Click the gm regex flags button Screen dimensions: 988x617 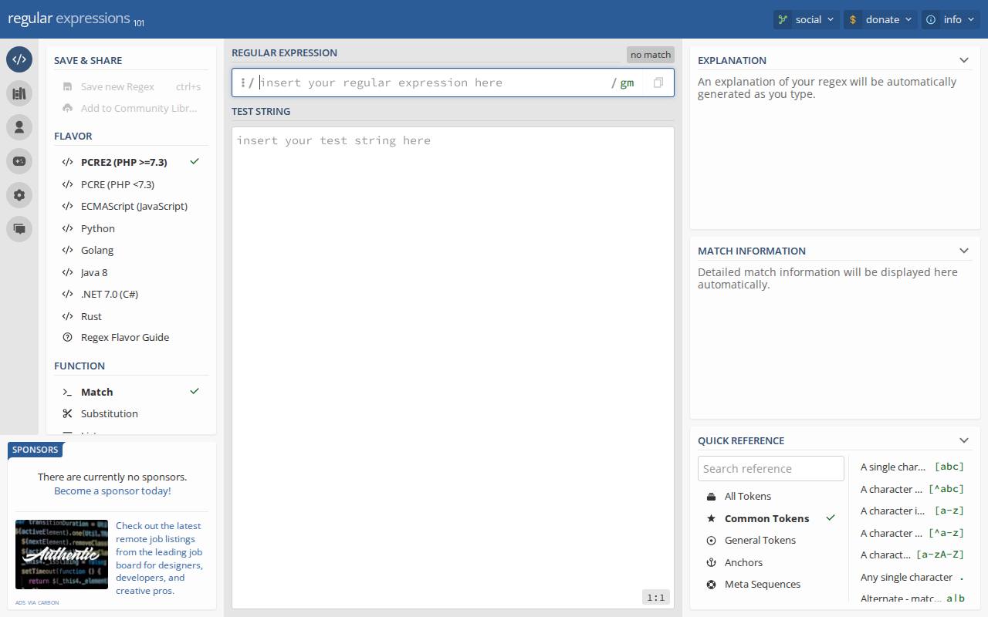[626, 83]
